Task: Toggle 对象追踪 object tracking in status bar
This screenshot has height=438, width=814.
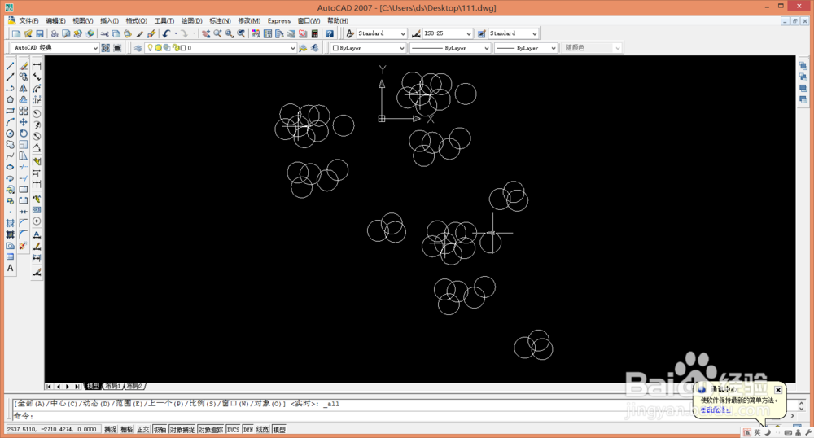Action: point(210,430)
